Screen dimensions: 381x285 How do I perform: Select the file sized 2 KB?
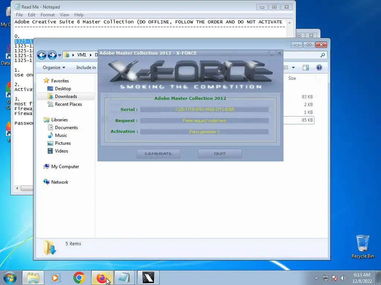click(308, 104)
